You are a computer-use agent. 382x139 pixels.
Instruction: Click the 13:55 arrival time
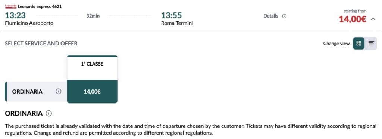pos(172,16)
